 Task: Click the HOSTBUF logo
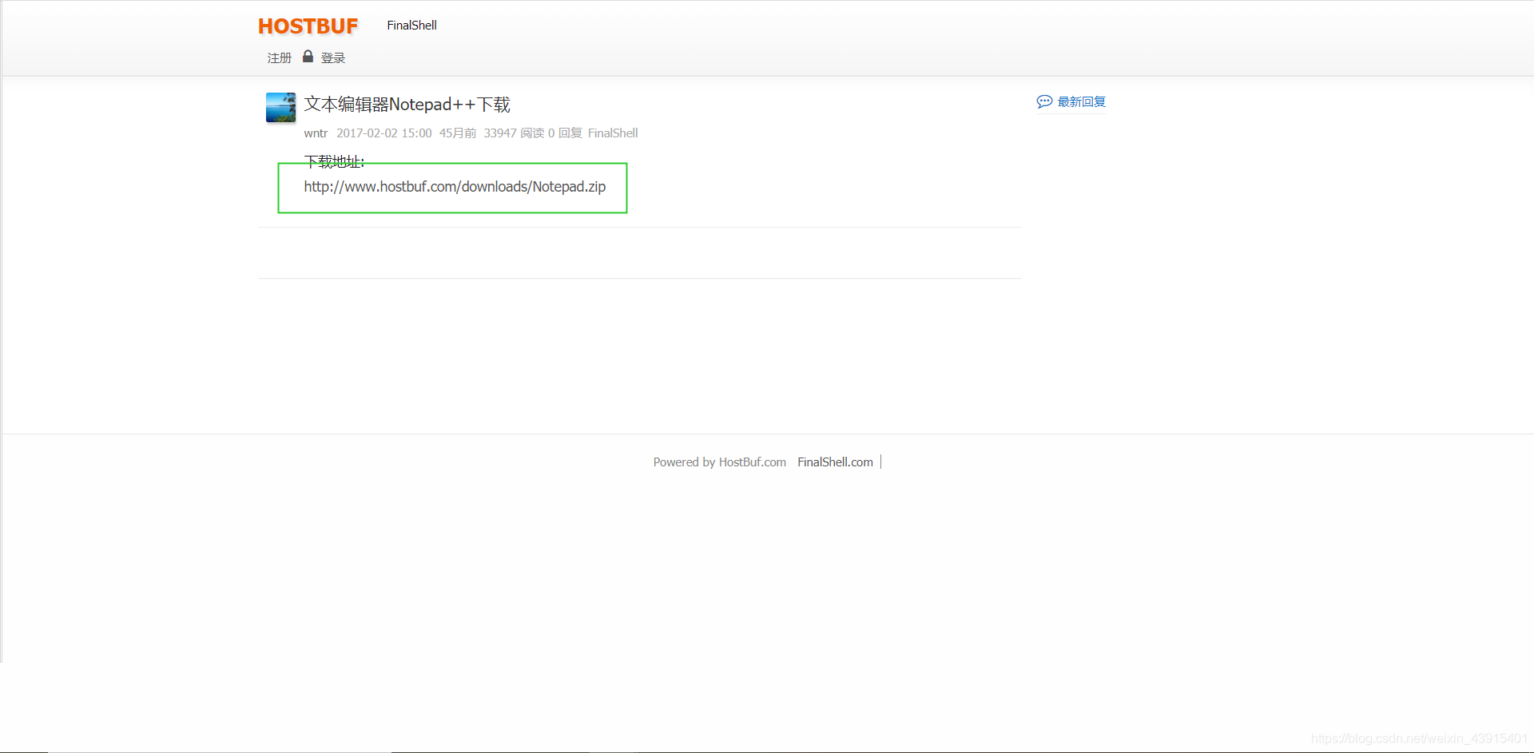point(308,26)
